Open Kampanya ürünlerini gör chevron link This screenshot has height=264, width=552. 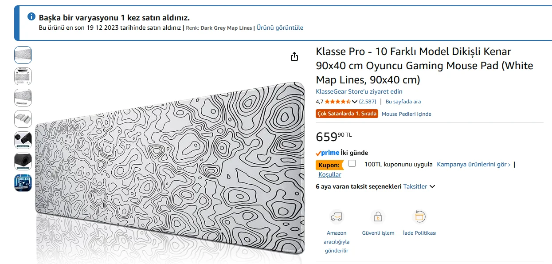(474, 164)
